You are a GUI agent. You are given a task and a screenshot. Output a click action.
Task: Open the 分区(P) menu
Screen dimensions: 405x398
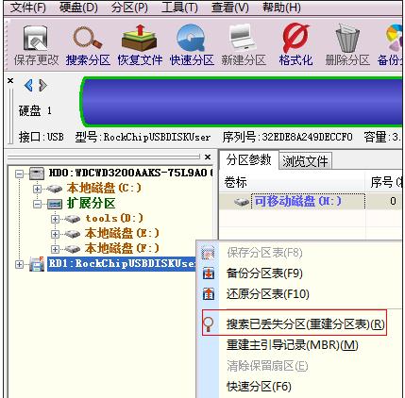tap(129, 8)
